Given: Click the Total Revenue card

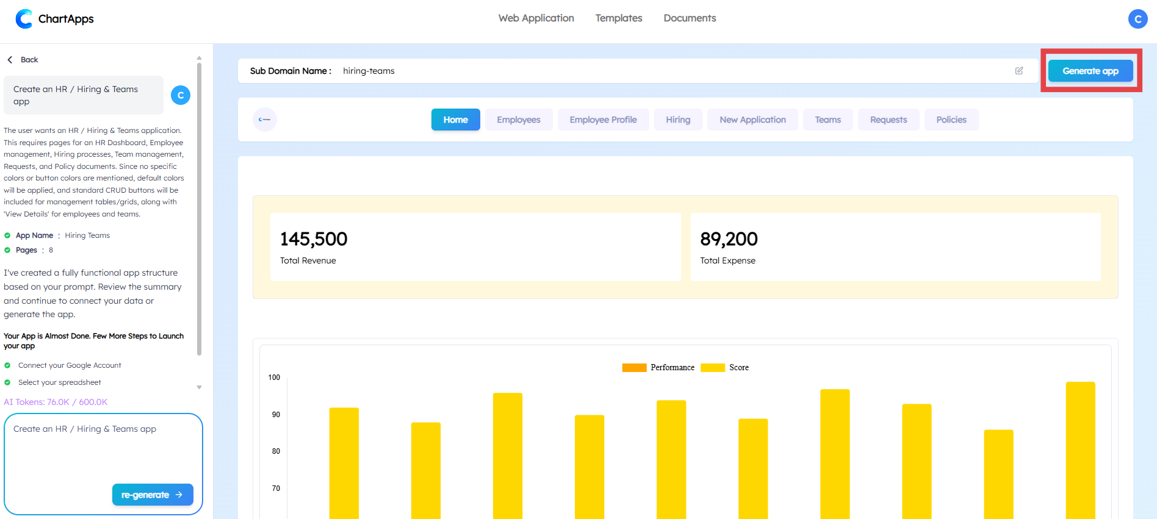Looking at the screenshot, I should coord(475,247).
